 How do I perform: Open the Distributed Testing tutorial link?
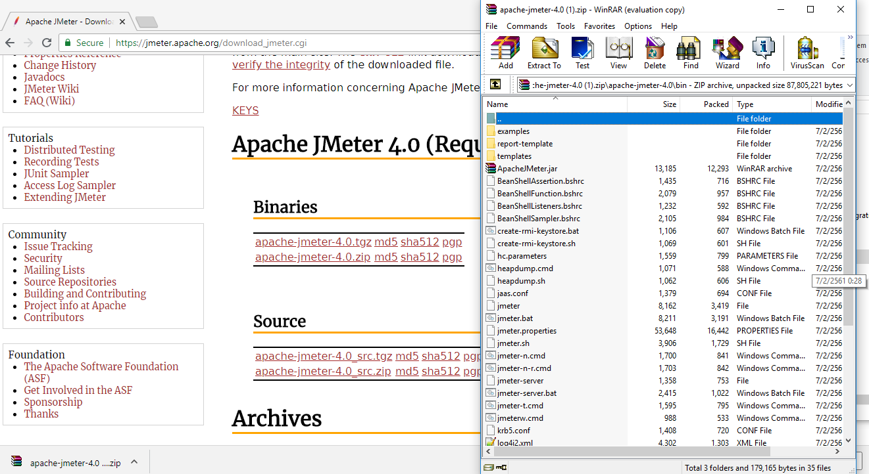pyautogui.click(x=69, y=150)
